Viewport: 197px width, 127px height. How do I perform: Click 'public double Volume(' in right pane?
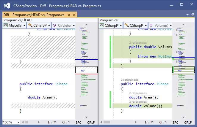151,47
